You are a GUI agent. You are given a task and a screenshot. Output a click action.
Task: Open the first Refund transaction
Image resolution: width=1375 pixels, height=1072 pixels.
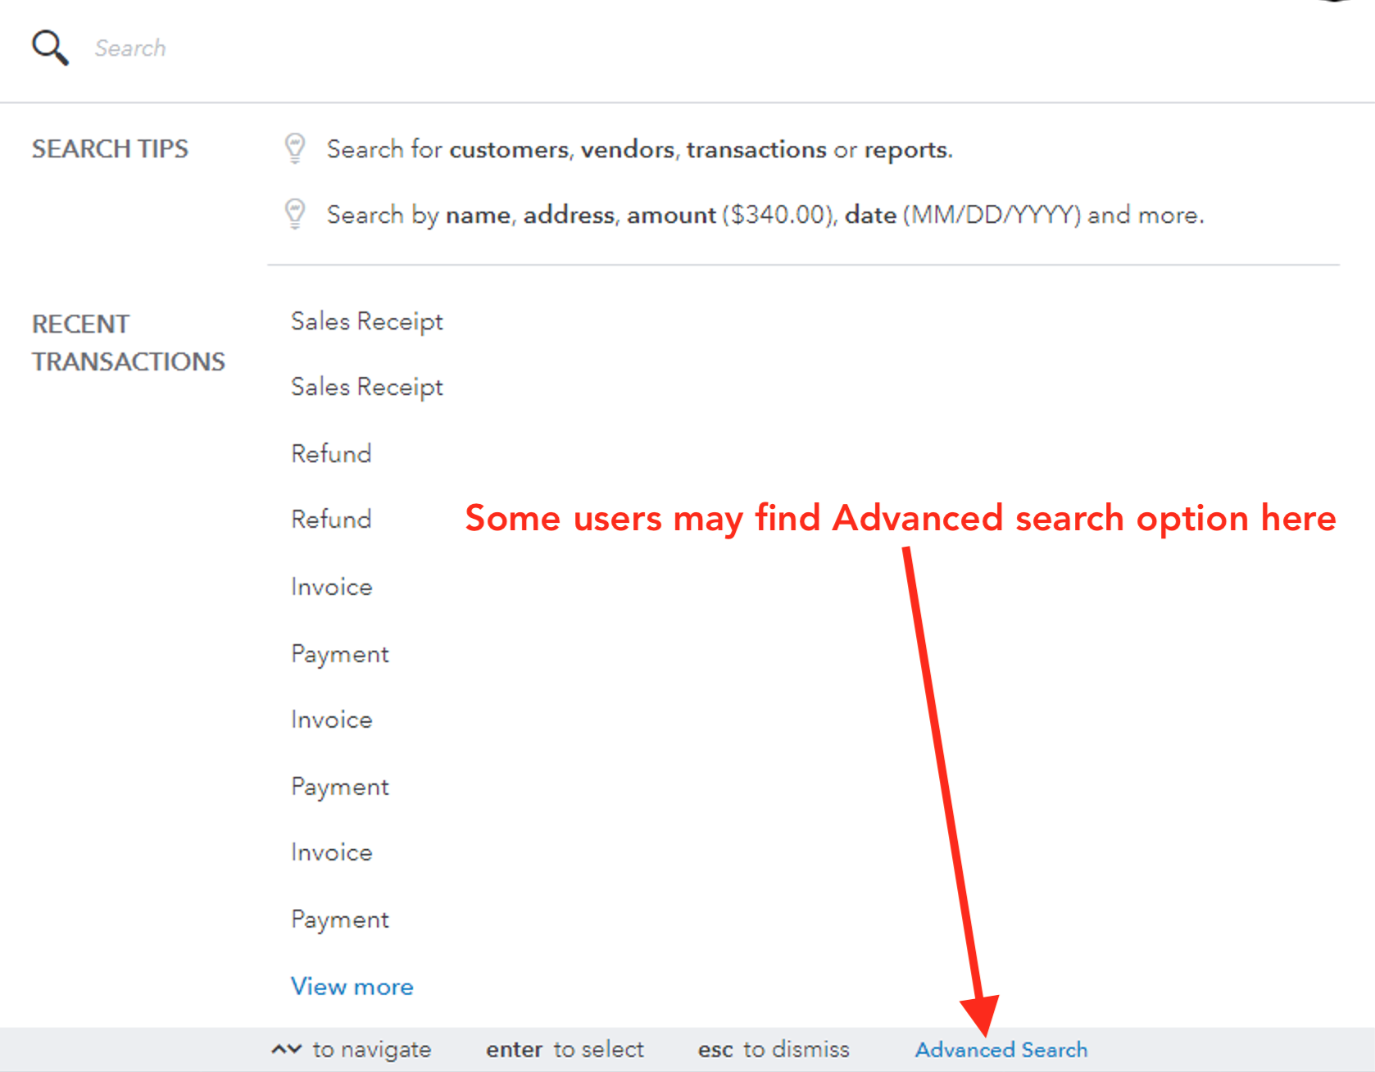pyautogui.click(x=331, y=453)
